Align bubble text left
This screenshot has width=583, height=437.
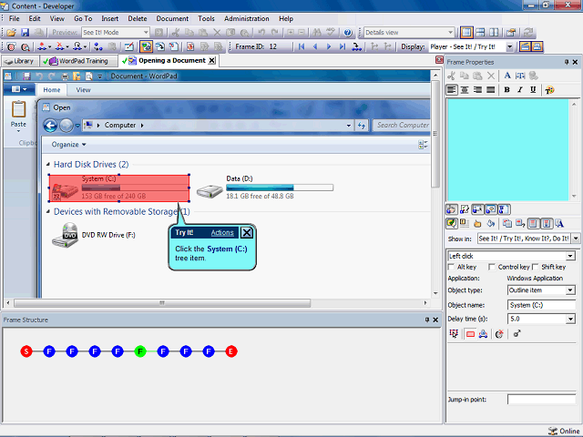coord(452,90)
